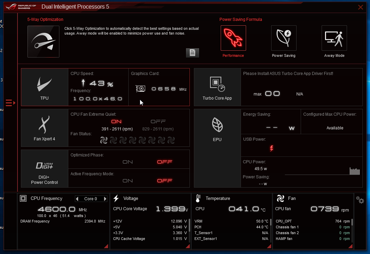
Task: Select the CPU_OPT fan row
Action: point(313,221)
